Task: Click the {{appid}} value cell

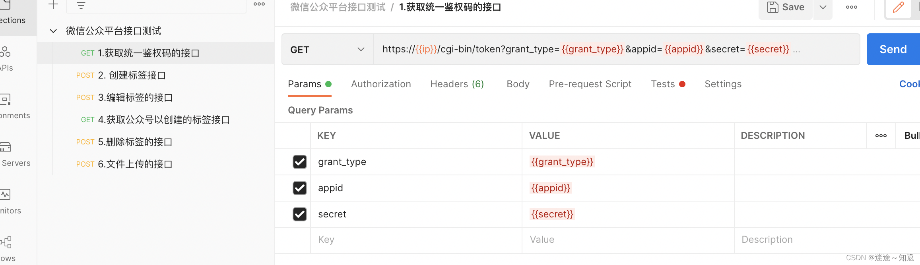Action: 628,188
